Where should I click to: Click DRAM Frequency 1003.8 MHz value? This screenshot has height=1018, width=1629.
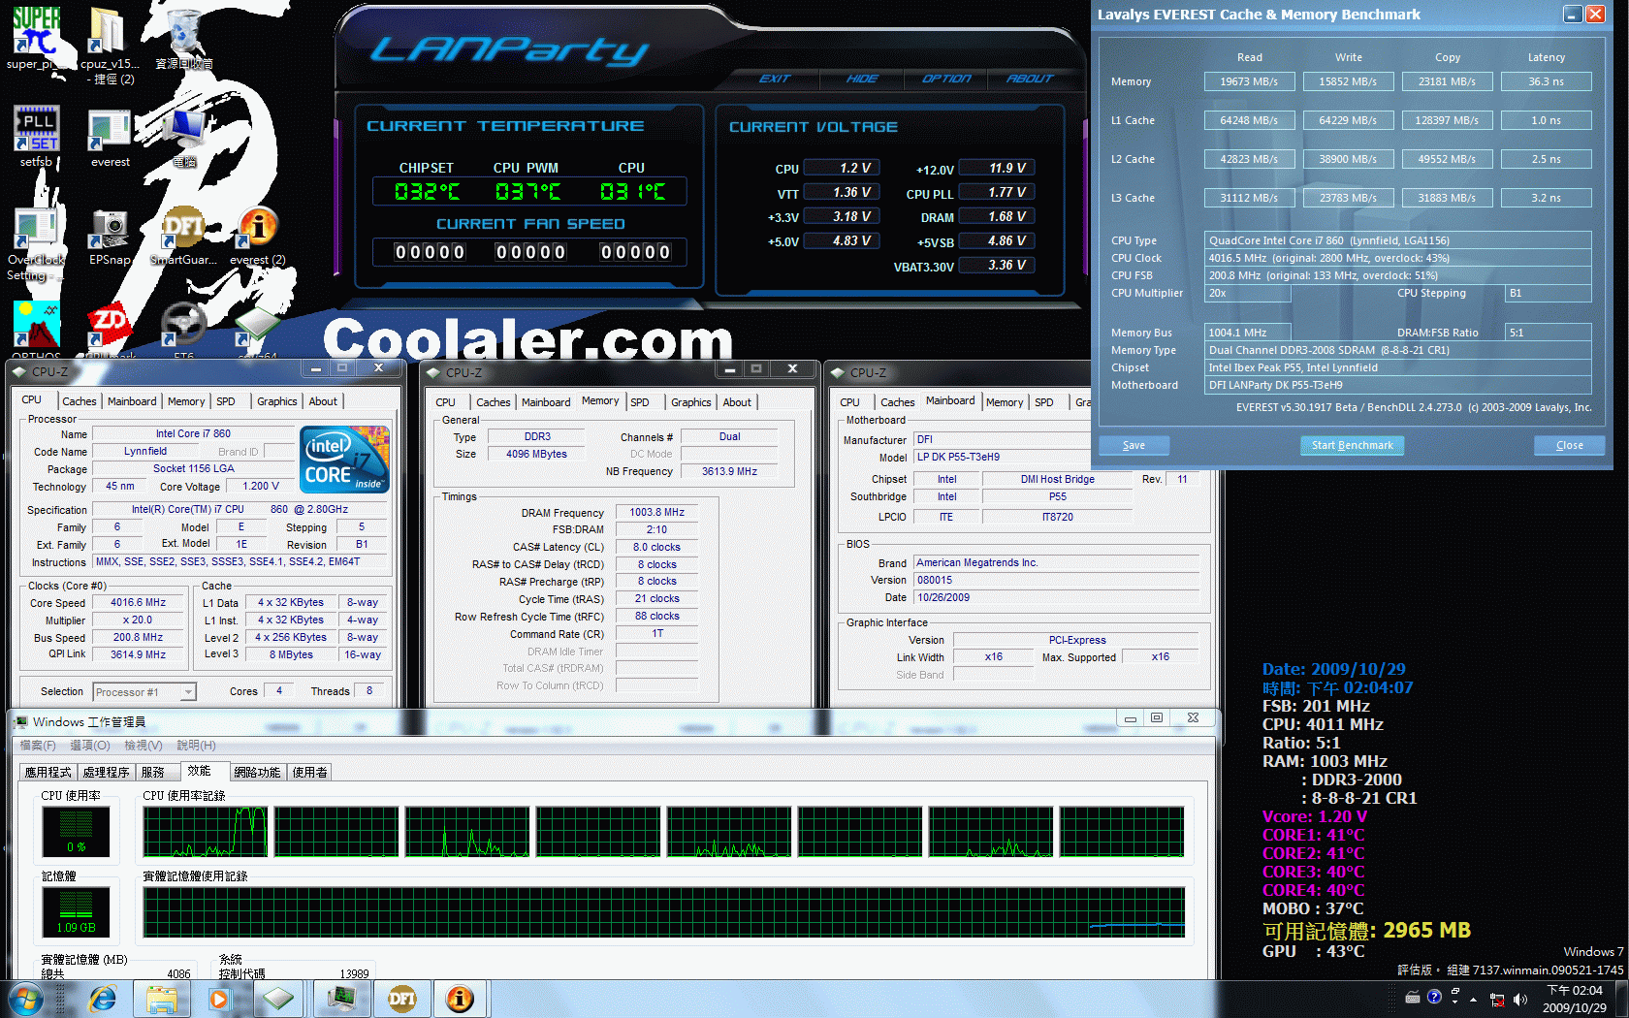tap(656, 513)
